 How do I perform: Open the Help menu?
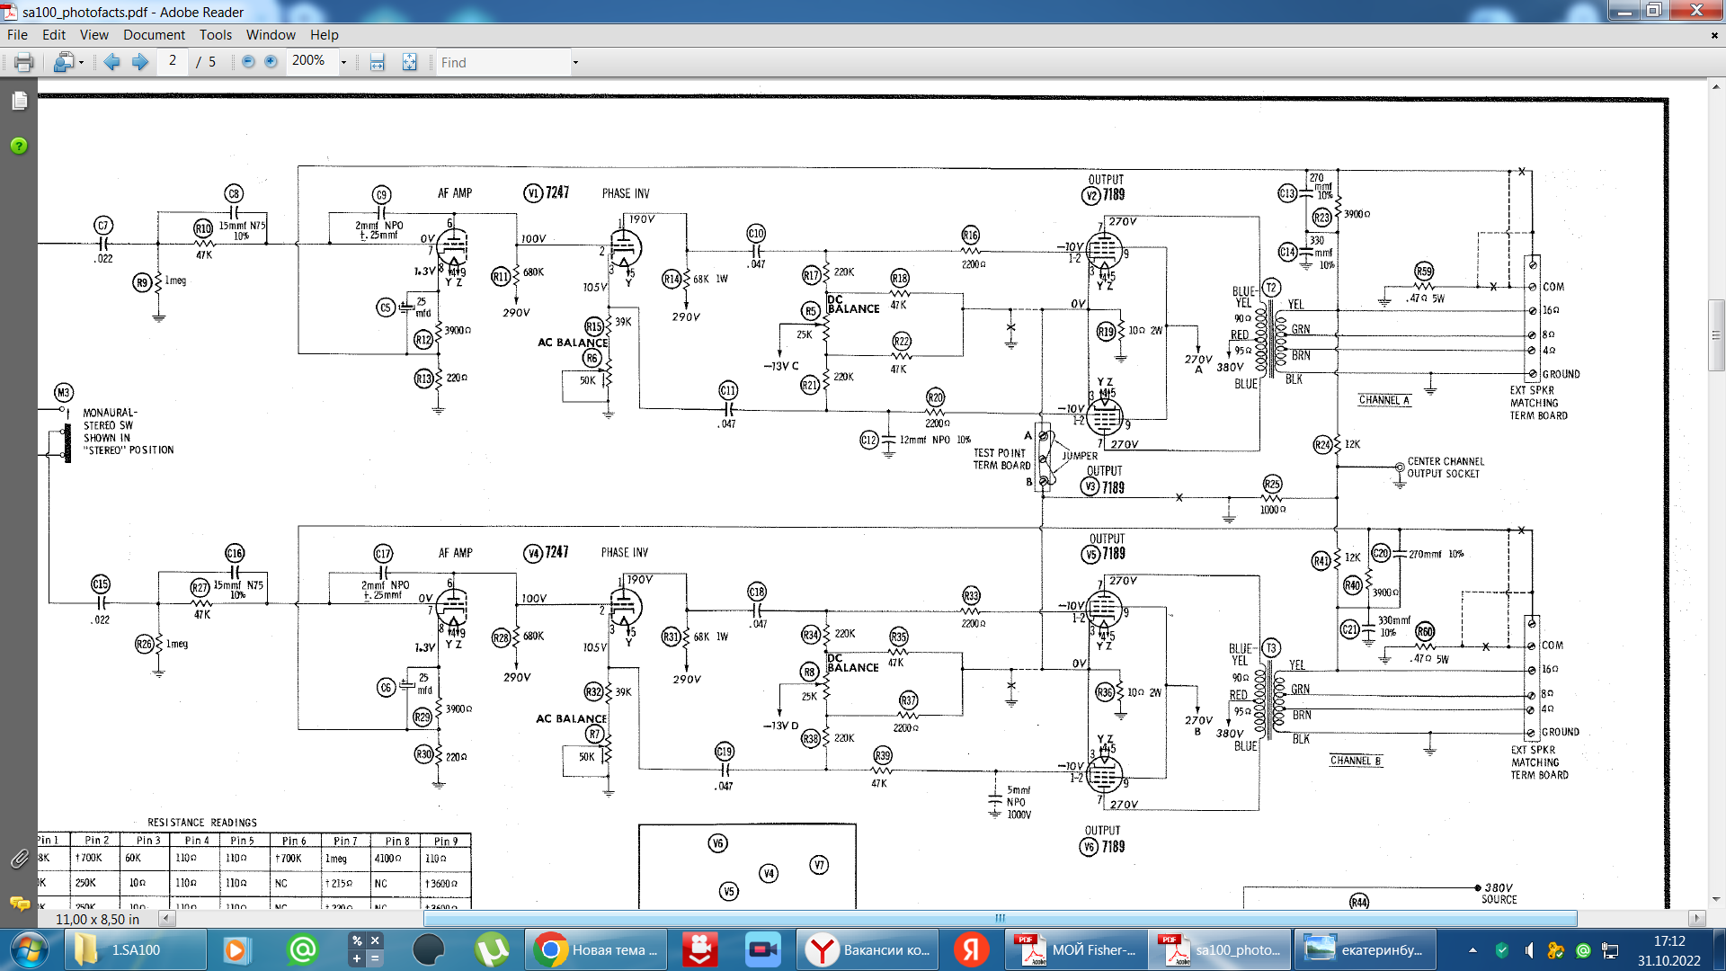point(325,35)
